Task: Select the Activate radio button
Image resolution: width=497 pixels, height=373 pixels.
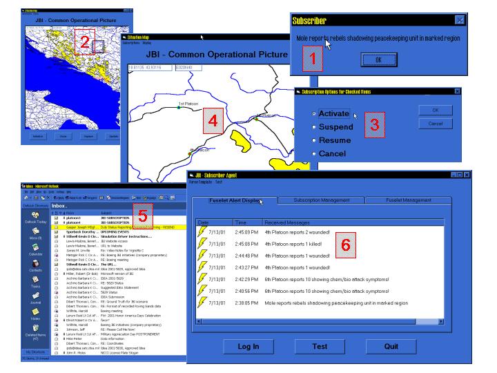Action: coord(314,113)
